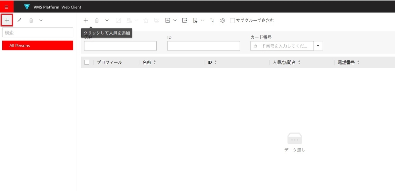Open the hamburger menu icon

click(x=7, y=7)
